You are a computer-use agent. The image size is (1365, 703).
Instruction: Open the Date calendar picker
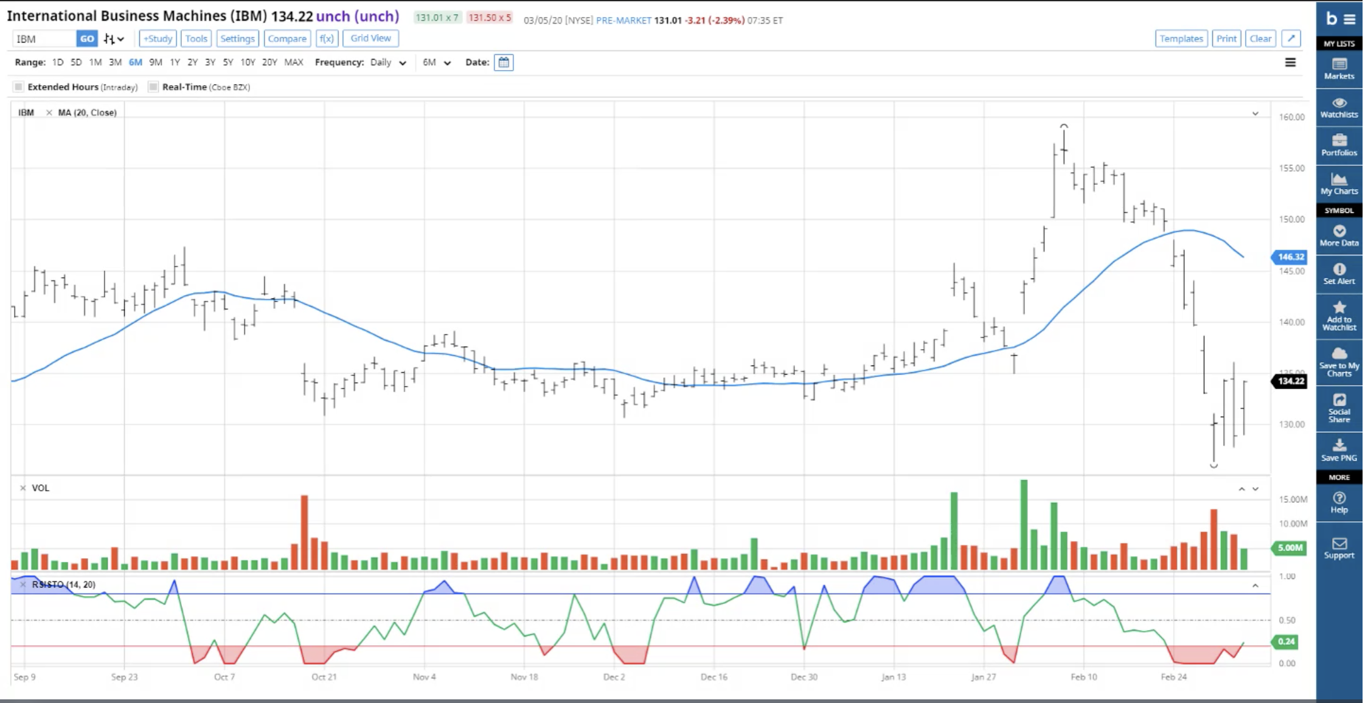click(504, 62)
